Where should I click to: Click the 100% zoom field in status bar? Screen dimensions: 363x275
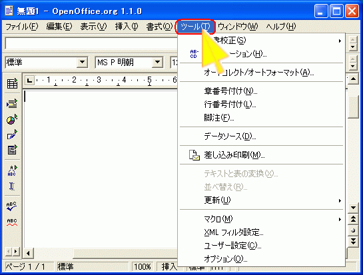pyautogui.click(x=143, y=266)
